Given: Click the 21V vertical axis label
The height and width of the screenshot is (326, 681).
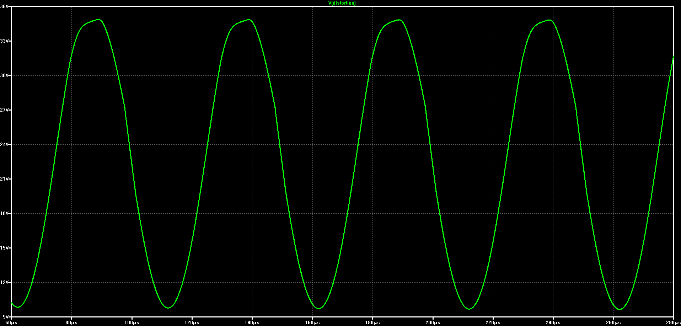Looking at the screenshot, I should click(x=4, y=179).
